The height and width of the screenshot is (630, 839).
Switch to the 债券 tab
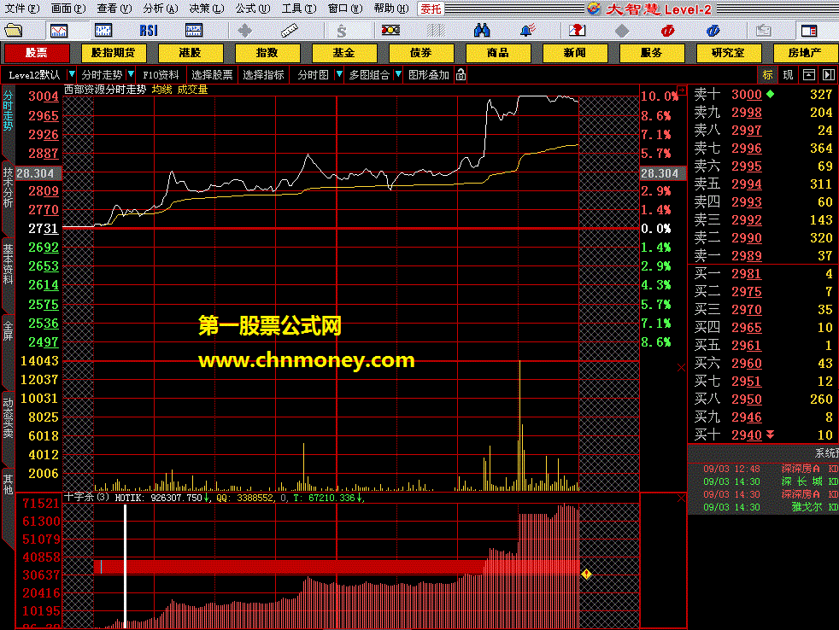421,53
